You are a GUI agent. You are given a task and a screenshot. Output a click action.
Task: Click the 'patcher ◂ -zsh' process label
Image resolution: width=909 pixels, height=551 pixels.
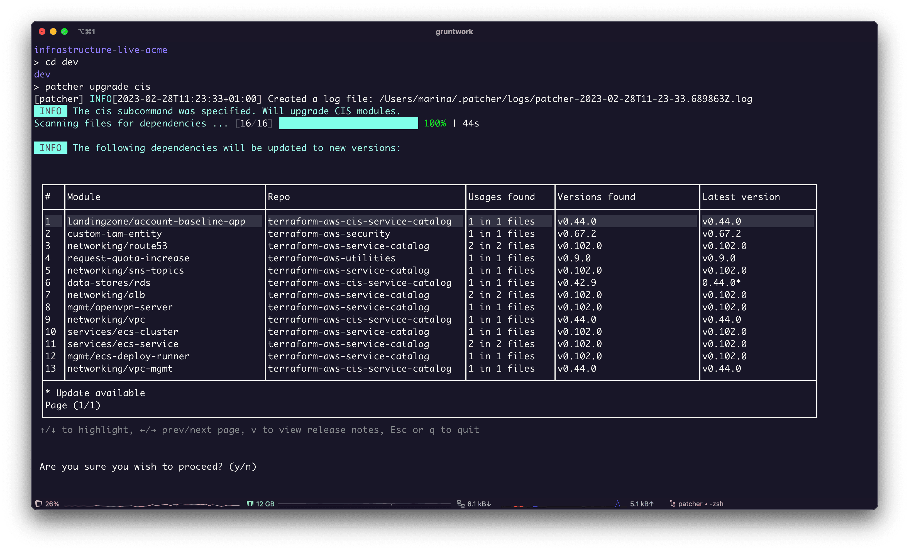click(701, 504)
